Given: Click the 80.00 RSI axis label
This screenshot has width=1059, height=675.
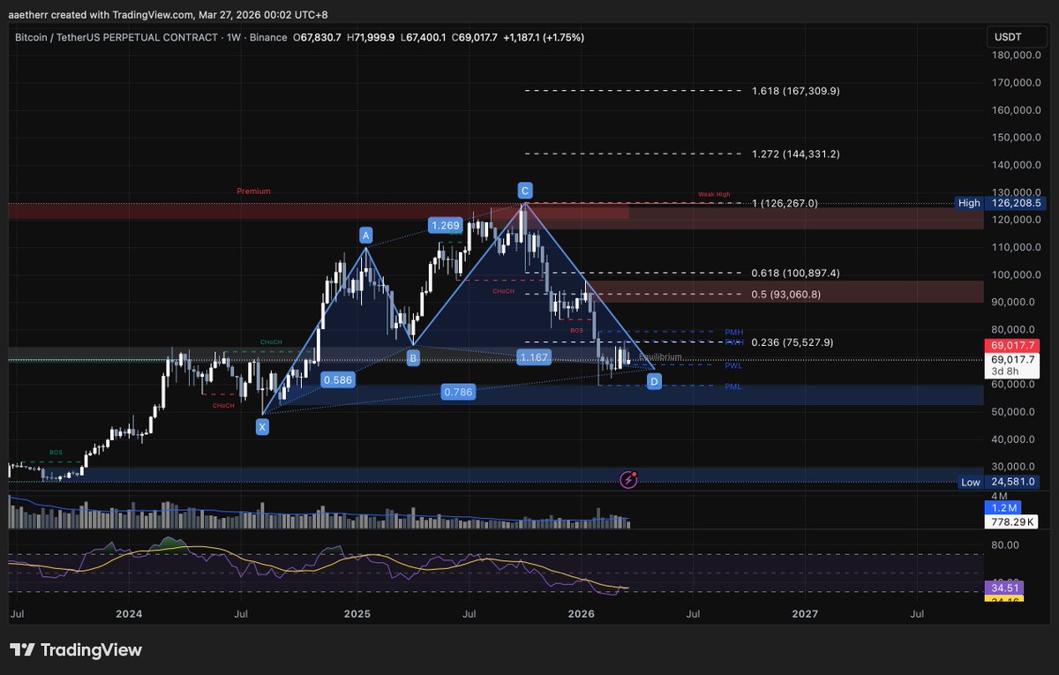Looking at the screenshot, I should coord(1003,545).
